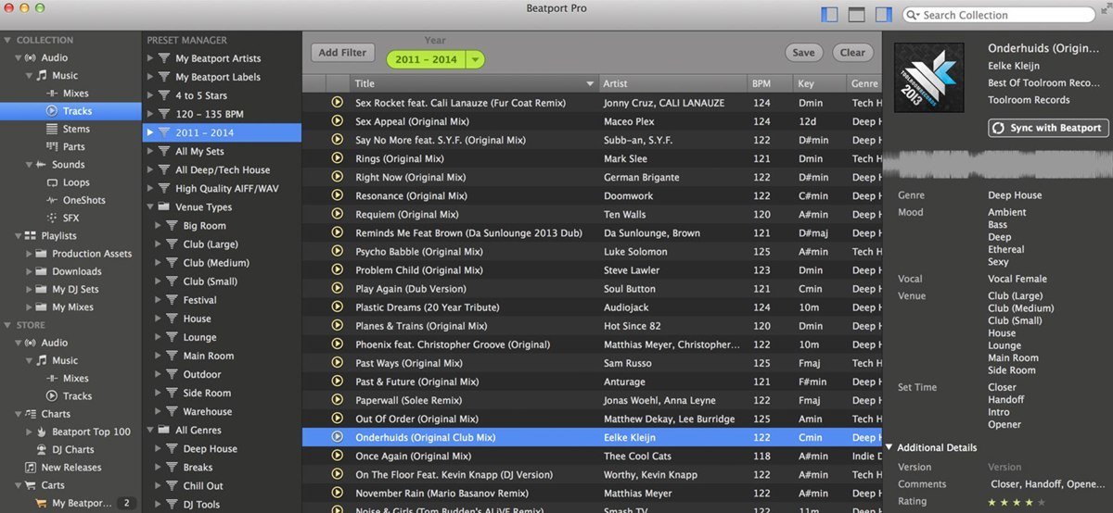Click the Save filter button
The image size is (1113, 513).
point(803,53)
